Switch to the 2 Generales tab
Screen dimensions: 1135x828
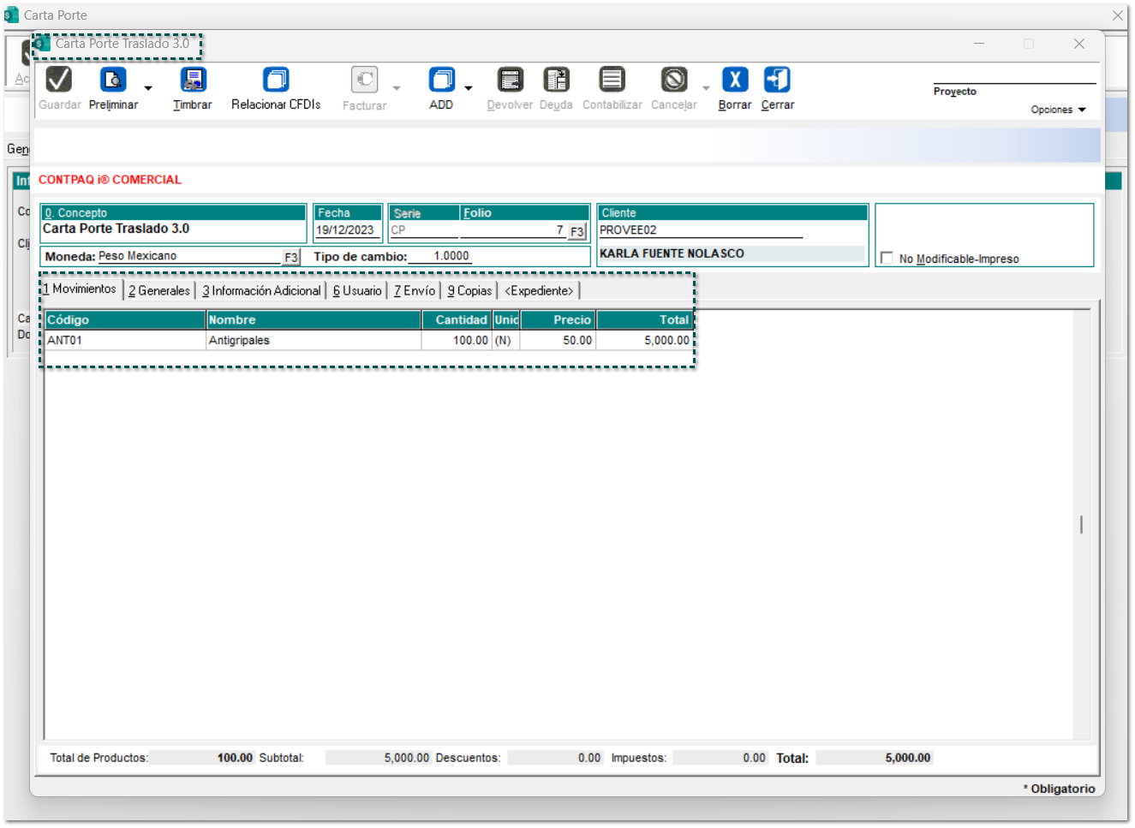[x=159, y=291]
